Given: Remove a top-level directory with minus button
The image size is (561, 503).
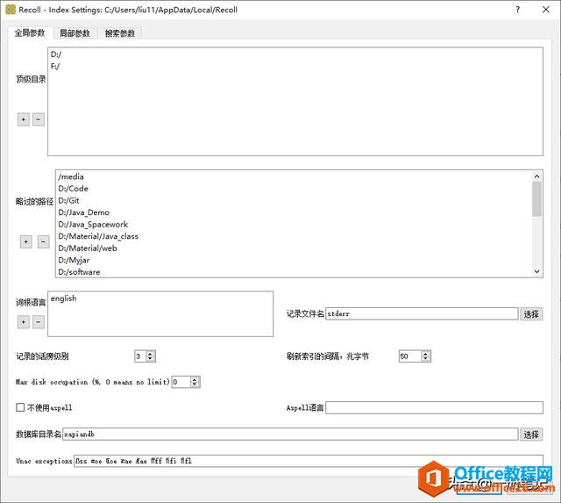Looking at the screenshot, I should (x=39, y=119).
